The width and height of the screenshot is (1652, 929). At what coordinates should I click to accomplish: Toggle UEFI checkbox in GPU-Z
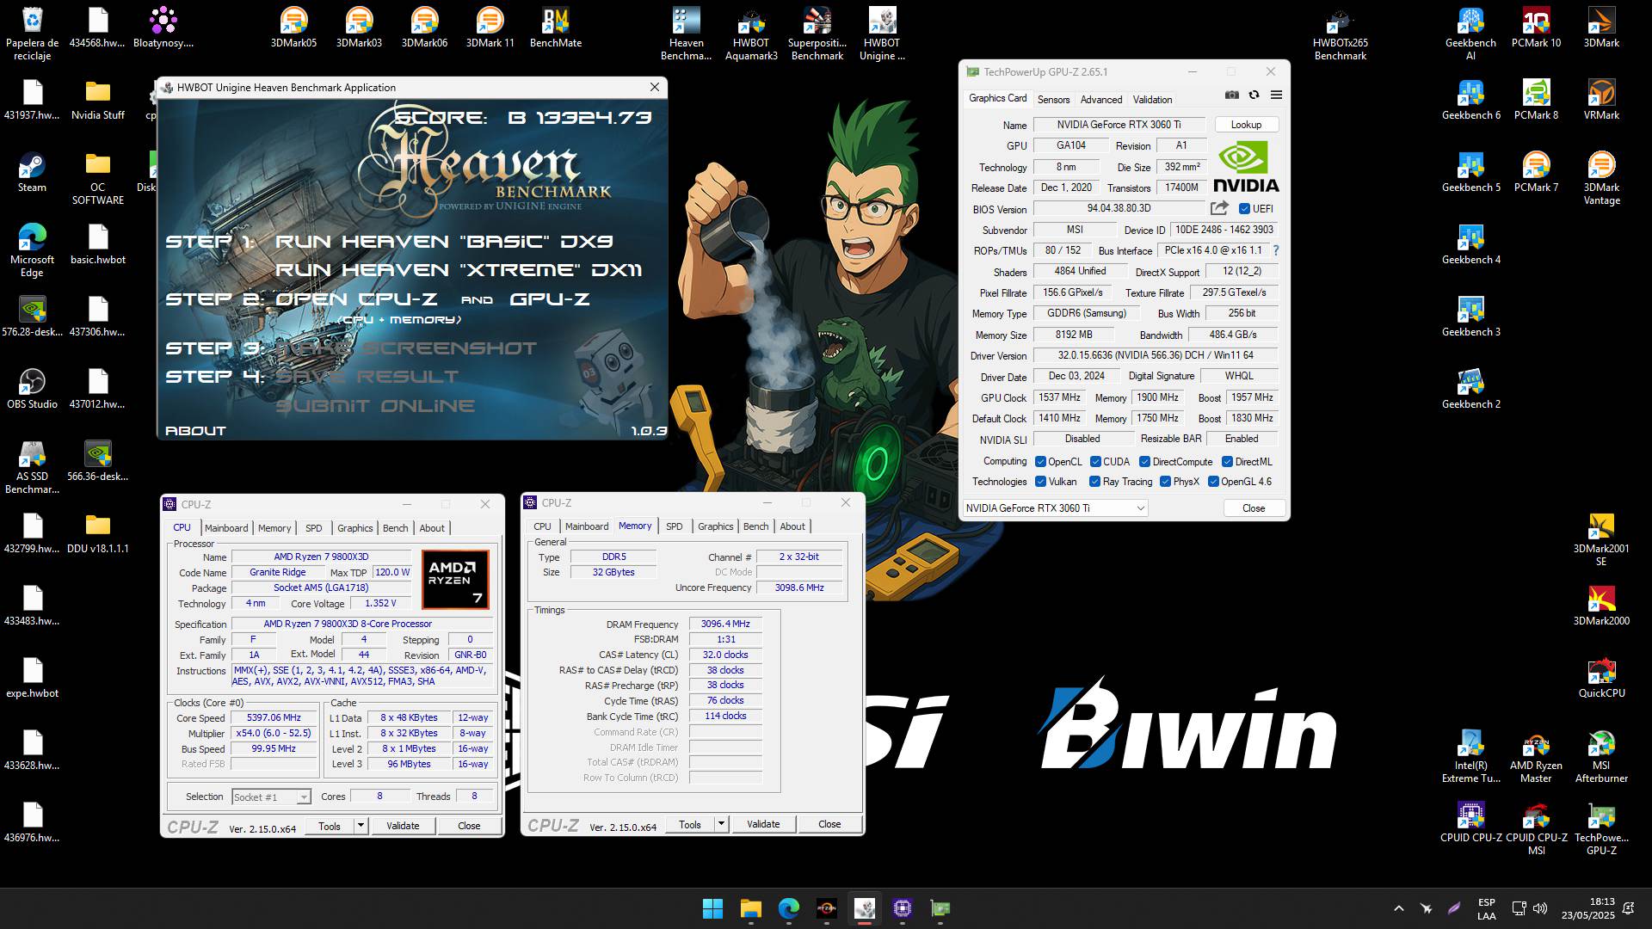[x=1244, y=208]
